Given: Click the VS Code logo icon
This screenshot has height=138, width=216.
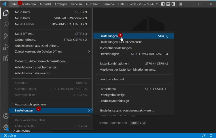Looking at the screenshot, I should click(4, 4).
